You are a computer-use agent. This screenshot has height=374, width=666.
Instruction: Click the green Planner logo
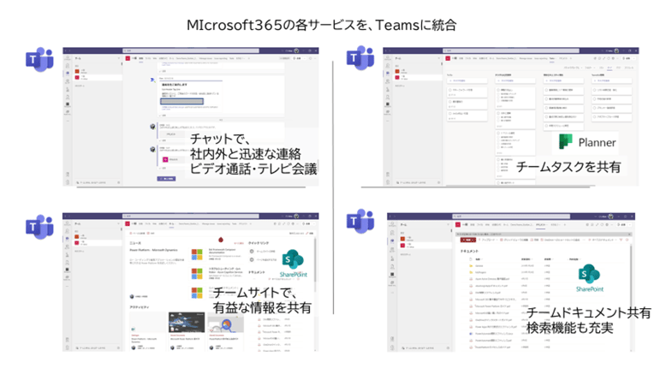[565, 141]
